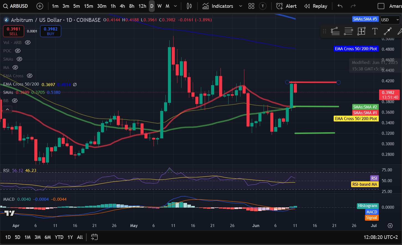Viewport: 402px width, 245px height.
Task: Open the USD currency dropdown
Action: click(x=390, y=20)
